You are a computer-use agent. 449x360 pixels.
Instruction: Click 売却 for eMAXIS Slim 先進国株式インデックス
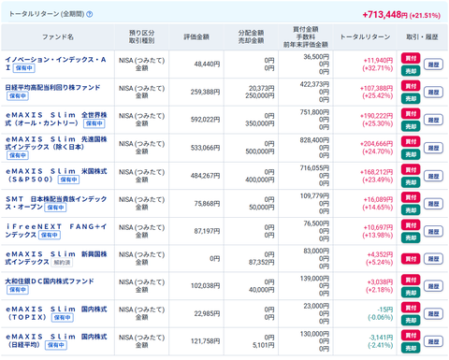tap(411, 154)
